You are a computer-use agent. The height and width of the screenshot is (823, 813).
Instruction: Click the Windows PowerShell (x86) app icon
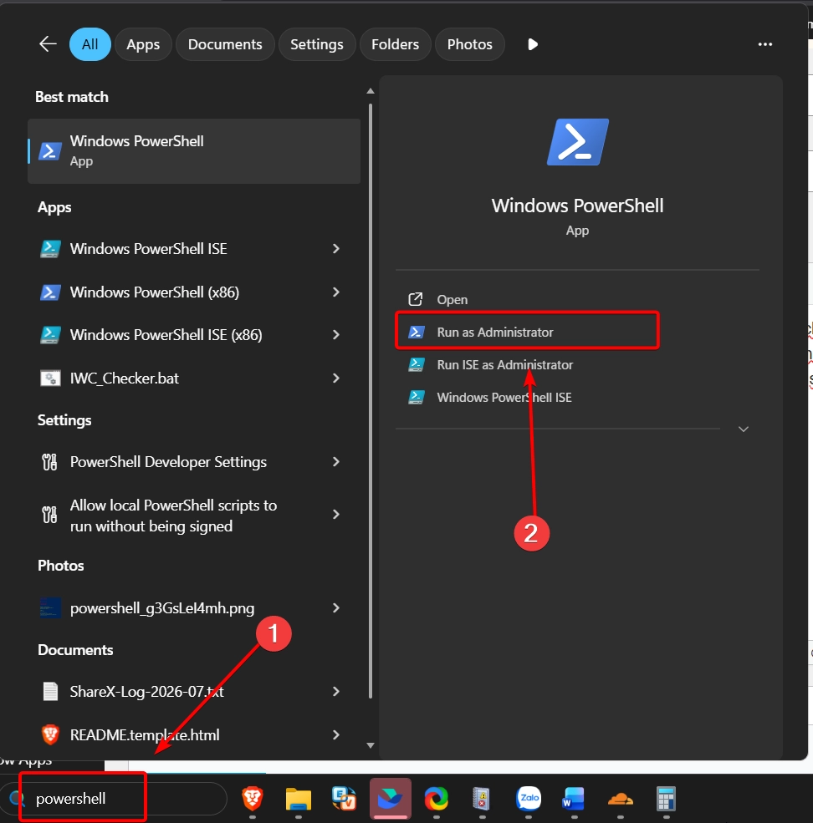coord(50,292)
